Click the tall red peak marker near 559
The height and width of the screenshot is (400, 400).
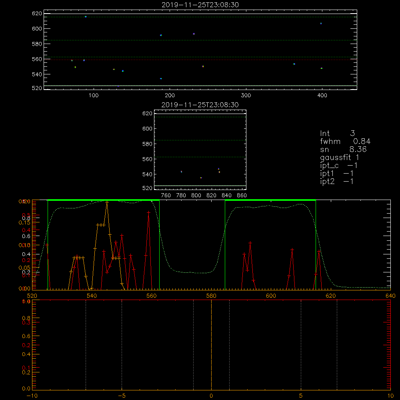[148, 212]
